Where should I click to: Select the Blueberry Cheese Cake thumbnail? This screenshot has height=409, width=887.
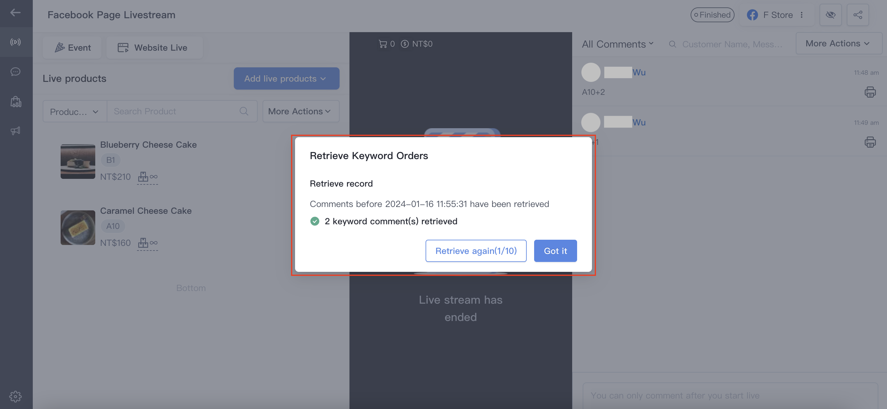coord(78,161)
